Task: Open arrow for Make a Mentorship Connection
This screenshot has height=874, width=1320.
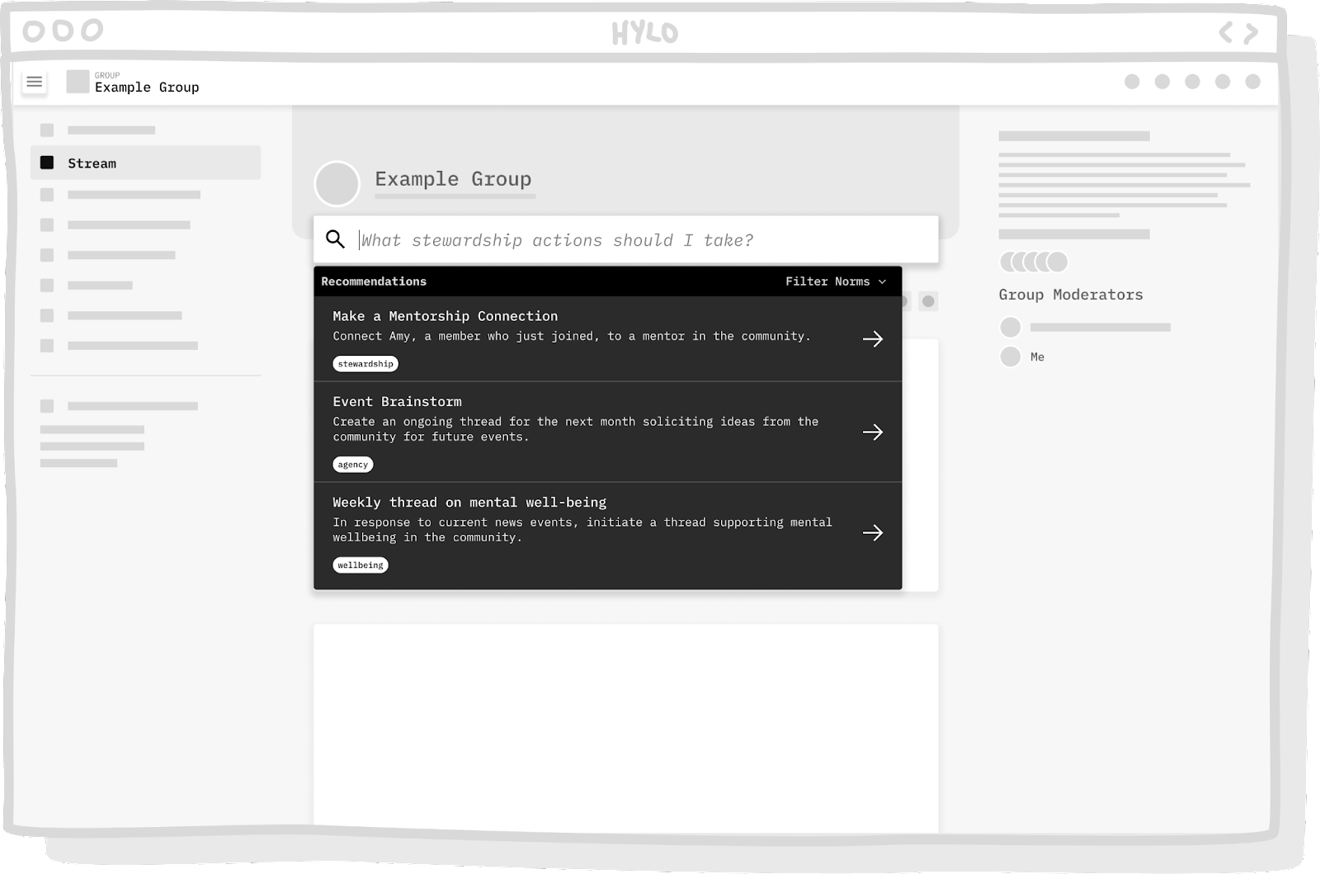Action: click(873, 338)
